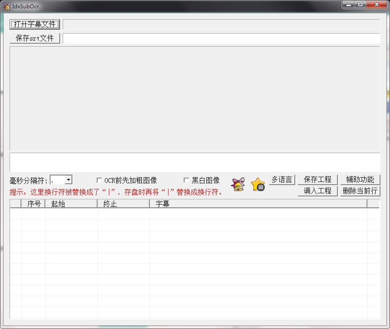Click the 调入工程 button
Viewport: 390px width, 329px height.
click(x=317, y=191)
